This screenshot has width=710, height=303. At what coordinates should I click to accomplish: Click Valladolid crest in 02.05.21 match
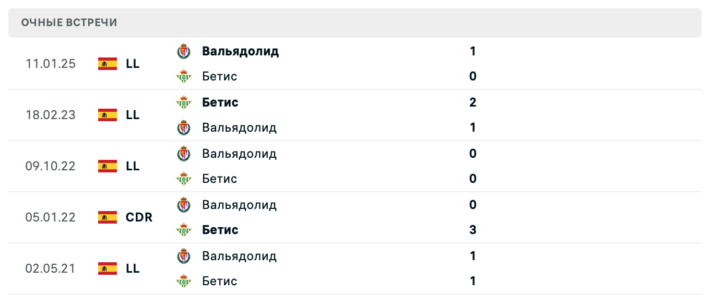(x=183, y=256)
